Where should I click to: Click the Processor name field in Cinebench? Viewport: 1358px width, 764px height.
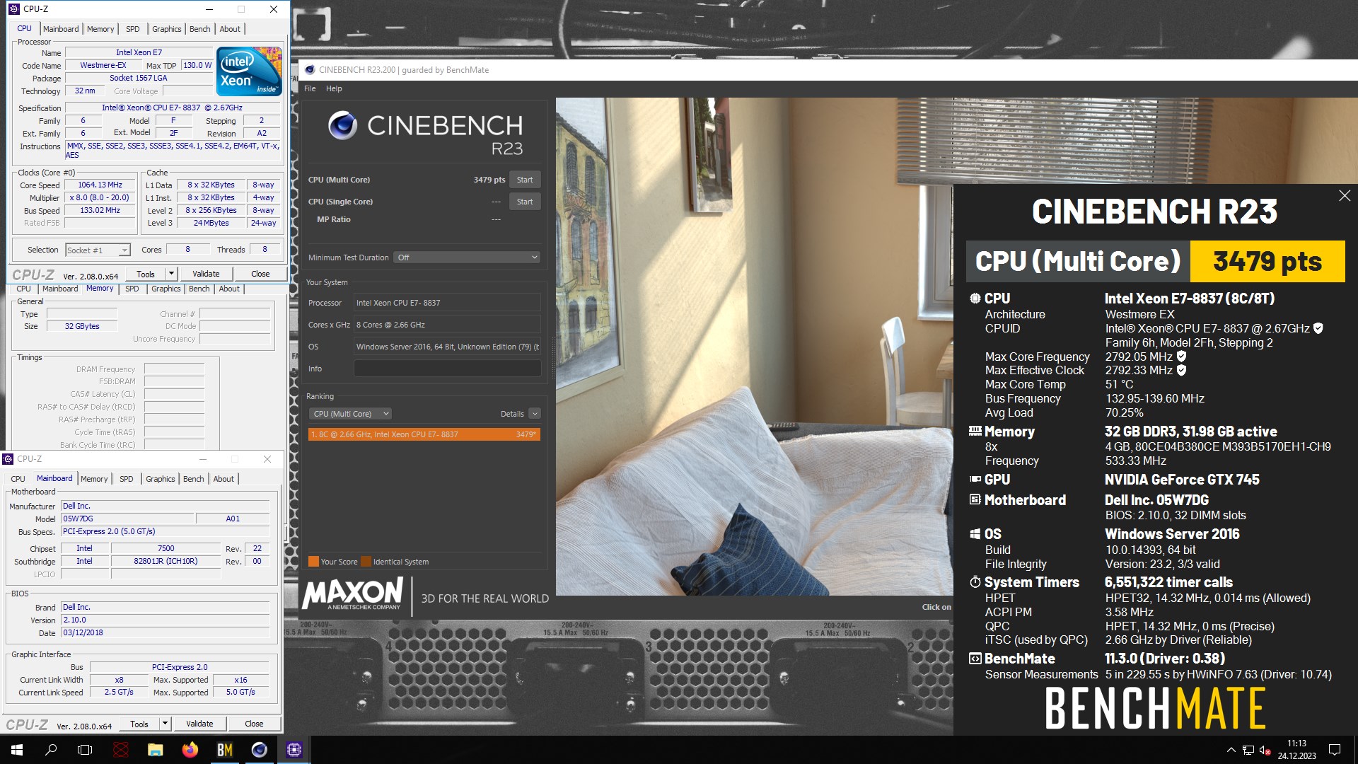coord(447,303)
